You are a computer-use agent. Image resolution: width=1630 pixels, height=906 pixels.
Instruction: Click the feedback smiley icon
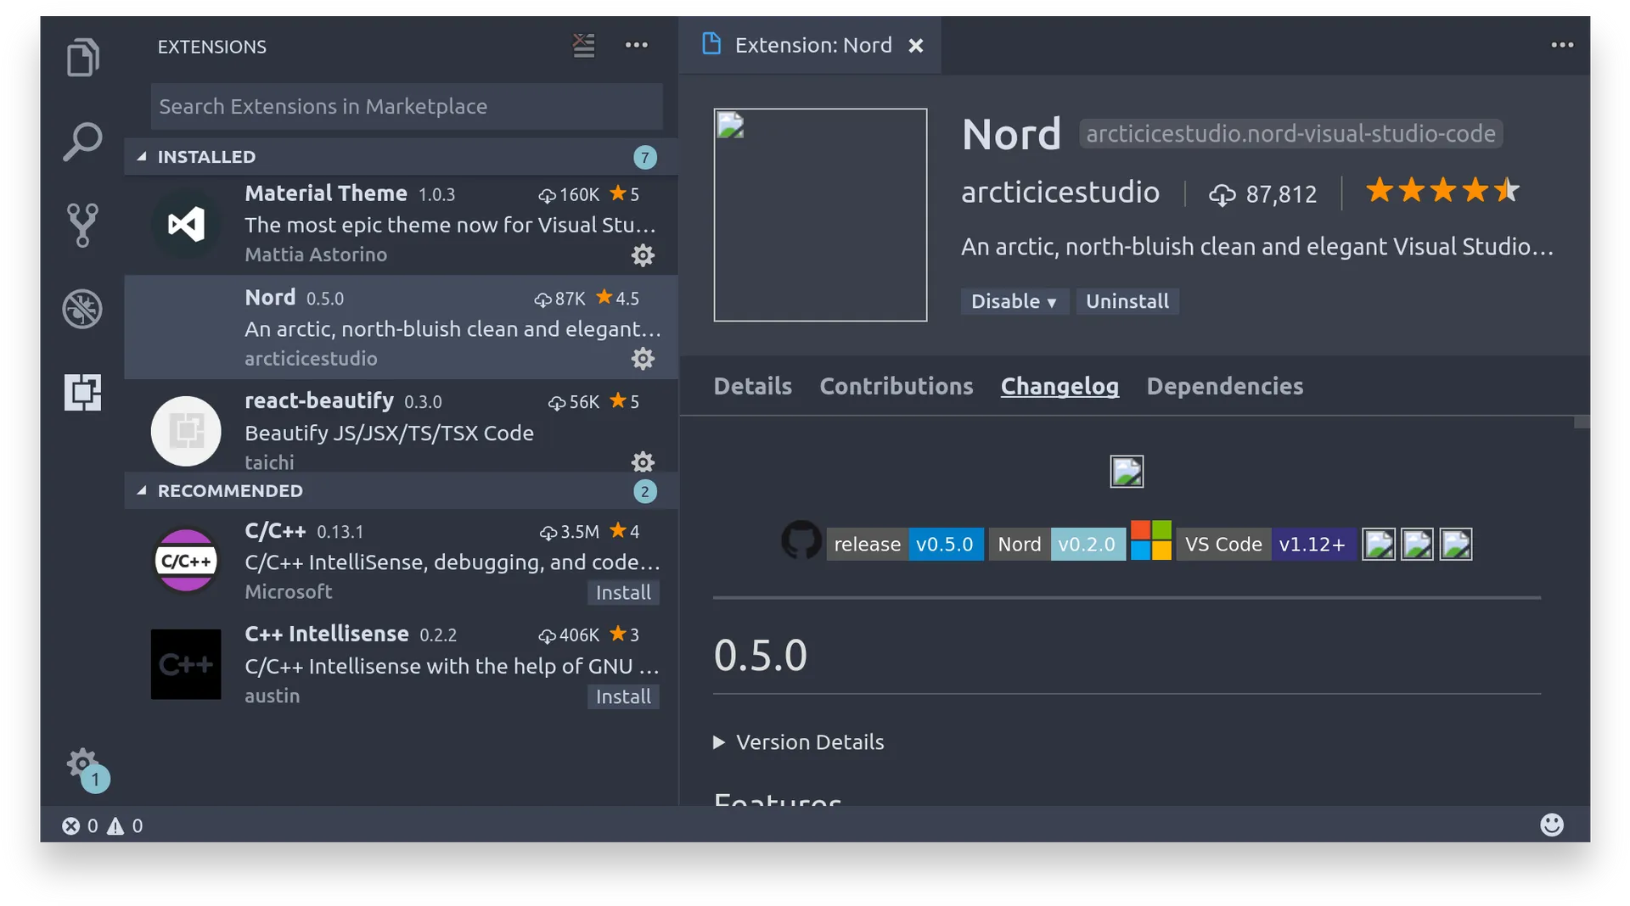1552,825
